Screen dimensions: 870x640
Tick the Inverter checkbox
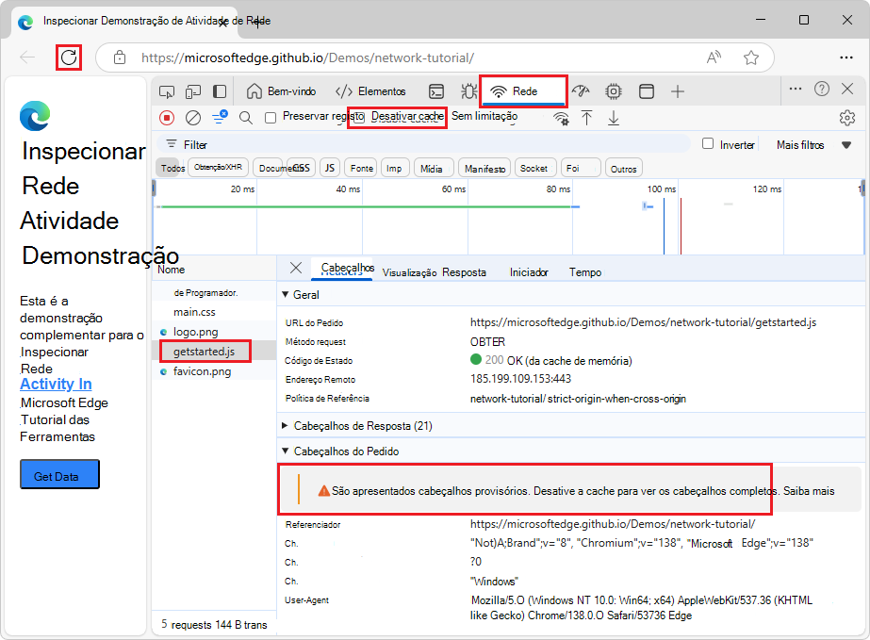pyautogui.click(x=708, y=144)
